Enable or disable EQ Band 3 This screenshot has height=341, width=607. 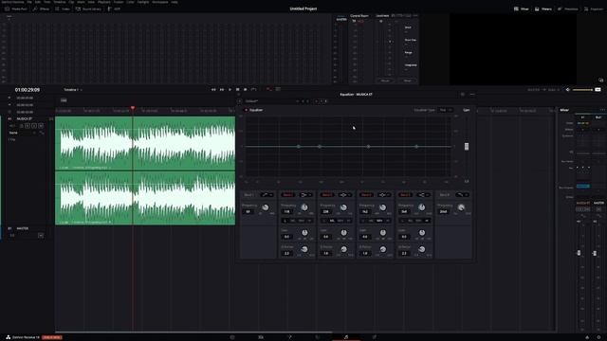(x=327, y=195)
